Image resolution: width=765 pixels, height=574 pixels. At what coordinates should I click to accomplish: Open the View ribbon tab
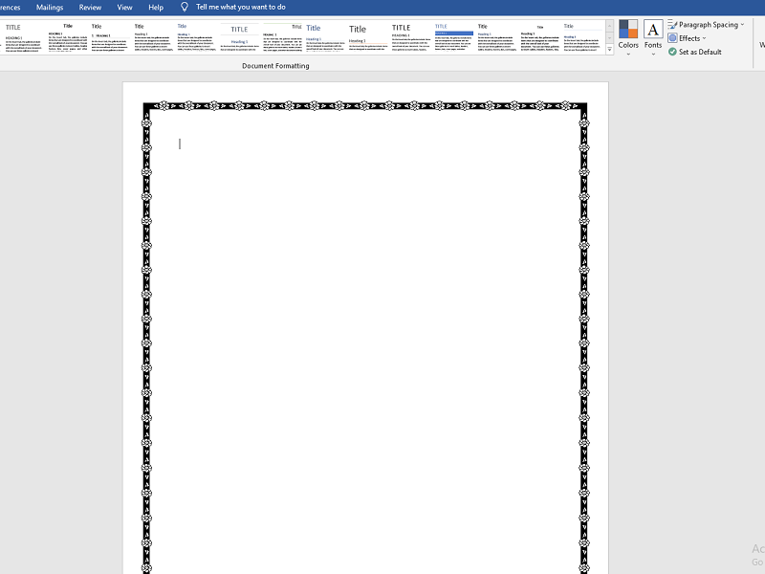coord(124,7)
